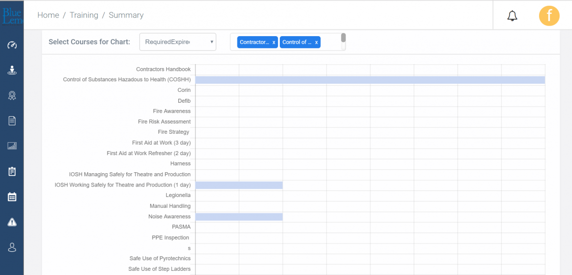Screen dimensions: 572x275
Task: Open the notifications bell
Action: coord(512,16)
